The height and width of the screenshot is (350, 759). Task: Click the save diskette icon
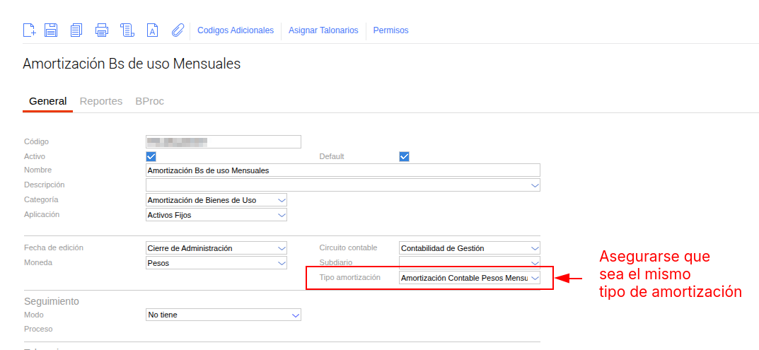(51, 30)
